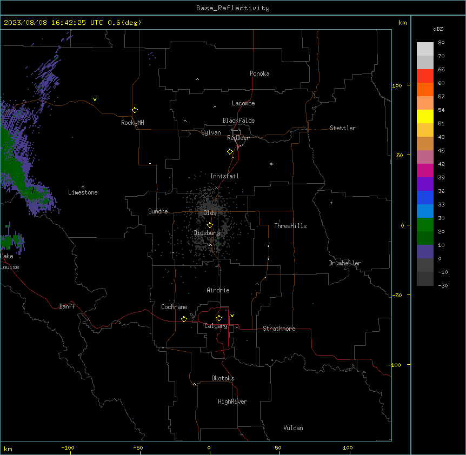The height and width of the screenshot is (455, 466).
Task: Click the yellow marker west of Calgary near Cochrane
Action: point(184,319)
